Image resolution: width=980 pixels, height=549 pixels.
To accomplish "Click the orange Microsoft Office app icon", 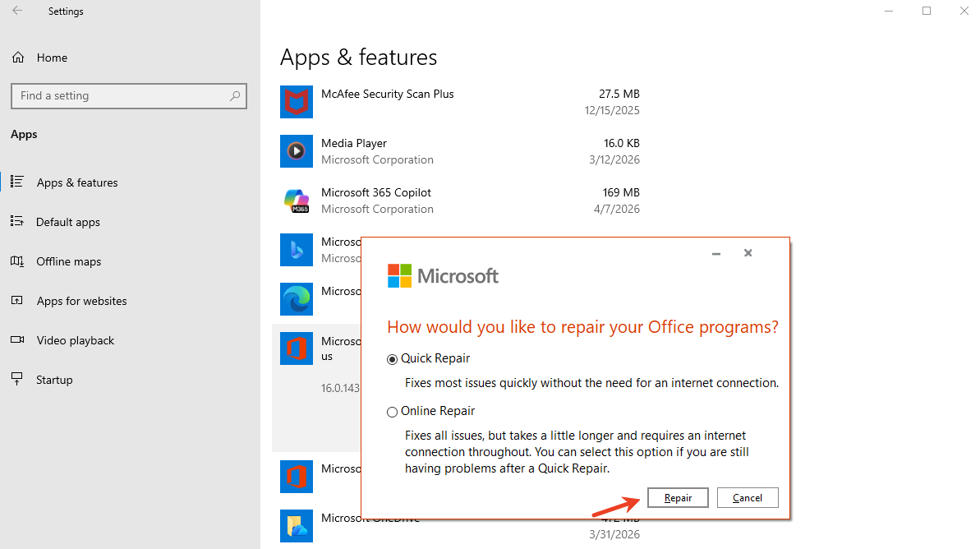I will (x=297, y=348).
